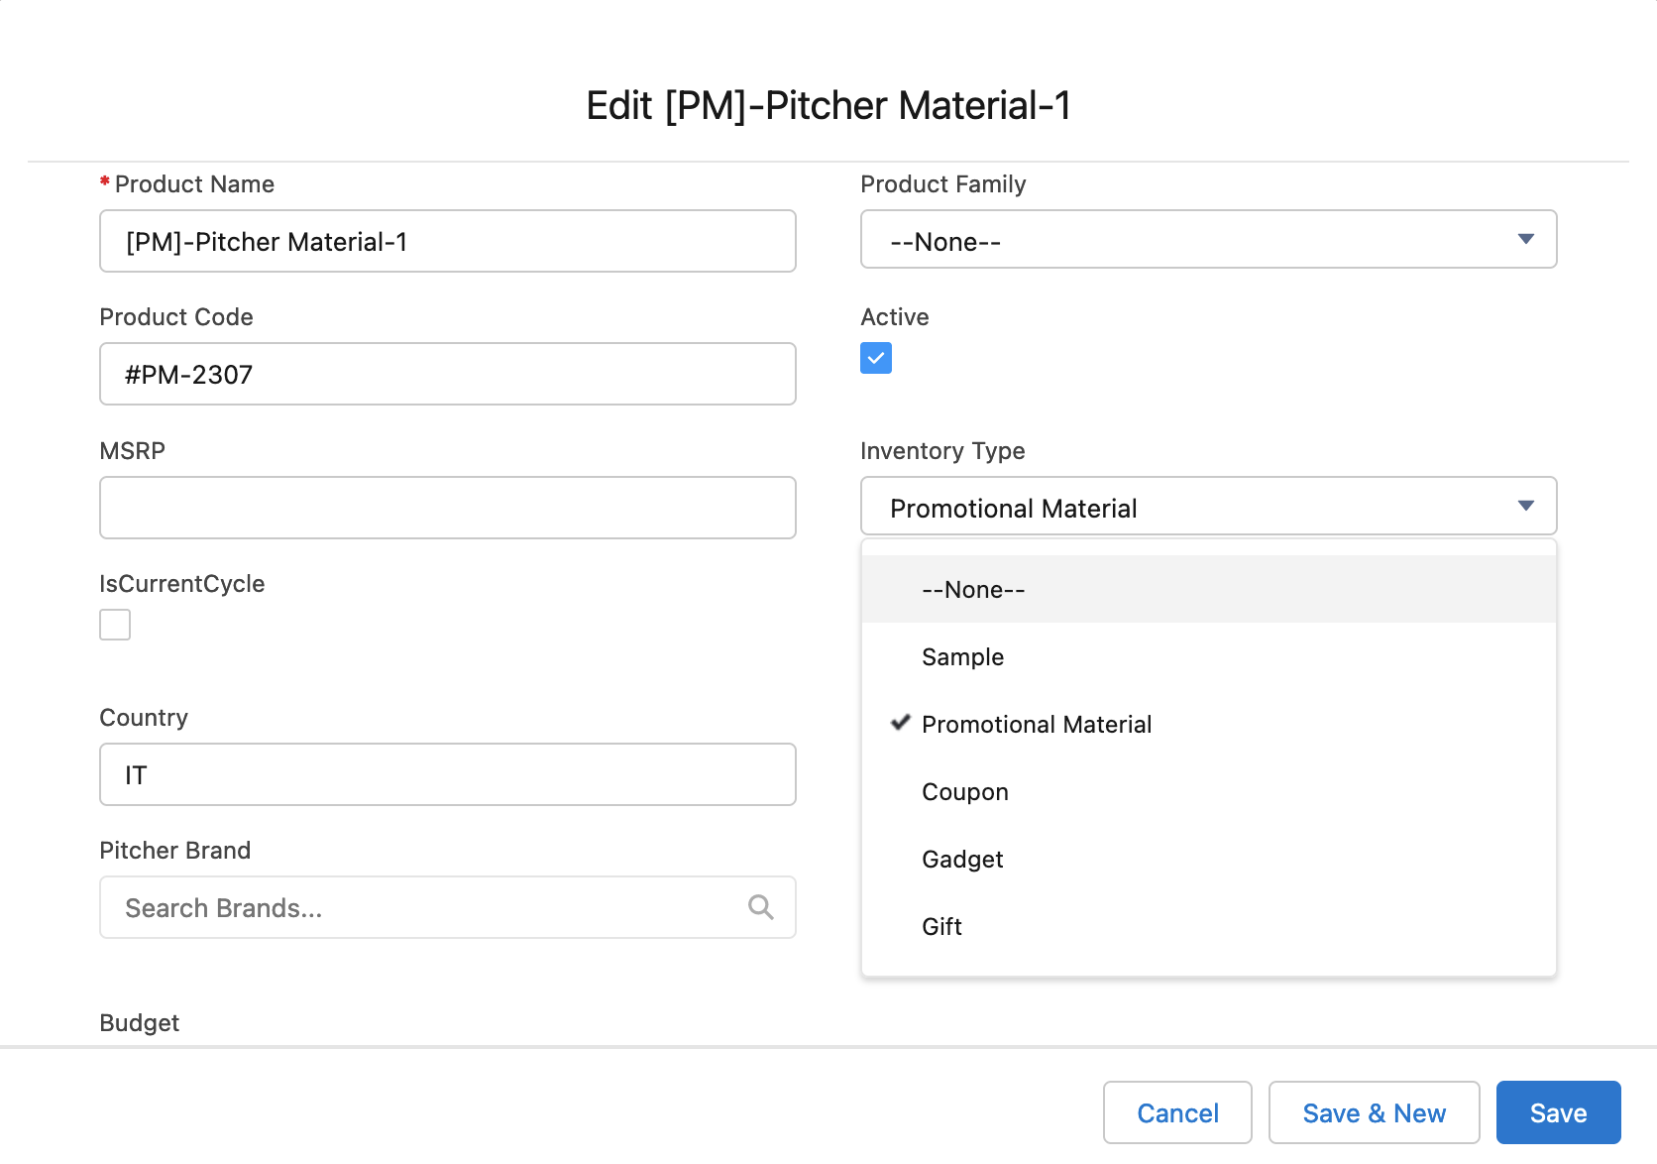Collapse the Inventory Type picklist
The image size is (1657, 1164).
(1207, 507)
